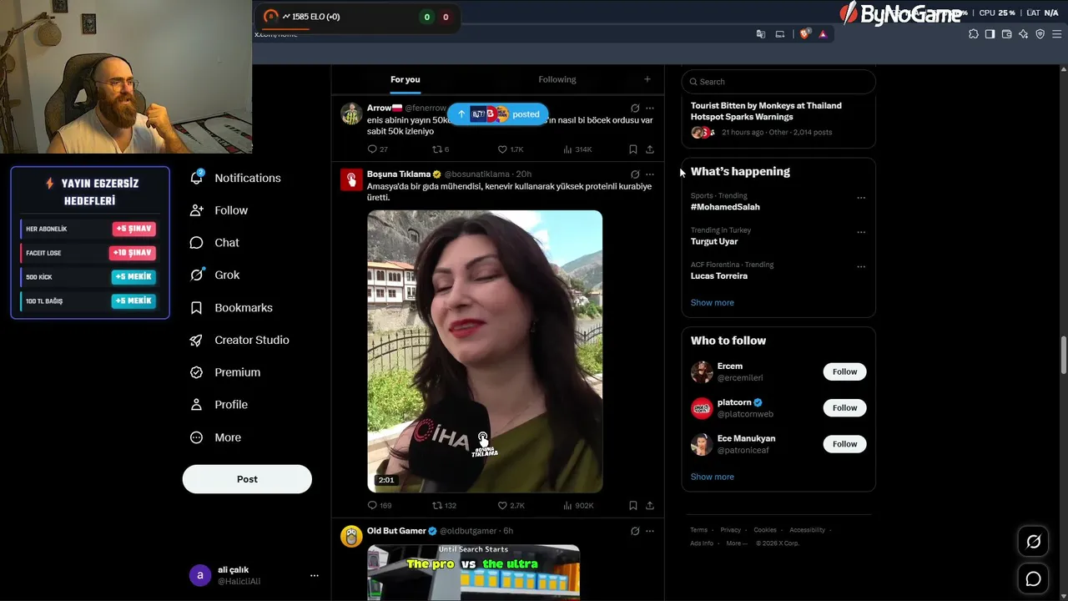
Task: Open the Terms footer link
Action: tap(698, 530)
